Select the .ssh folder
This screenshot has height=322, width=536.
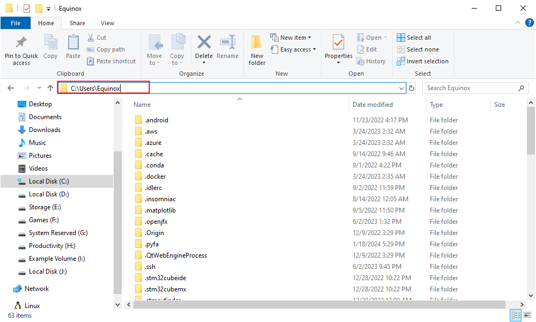click(150, 267)
